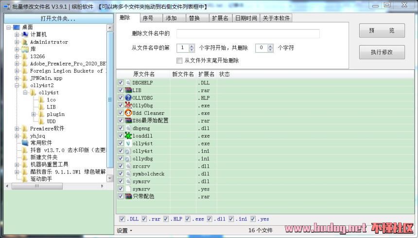Image resolution: width=418 pixels, height=238 pixels.
Task: Click the OLLYDBG help file icon
Action: tap(128, 98)
